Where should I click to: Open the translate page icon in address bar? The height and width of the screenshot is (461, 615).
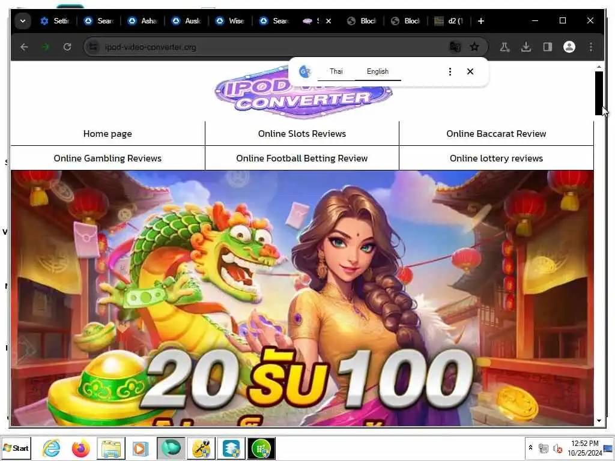click(x=455, y=47)
